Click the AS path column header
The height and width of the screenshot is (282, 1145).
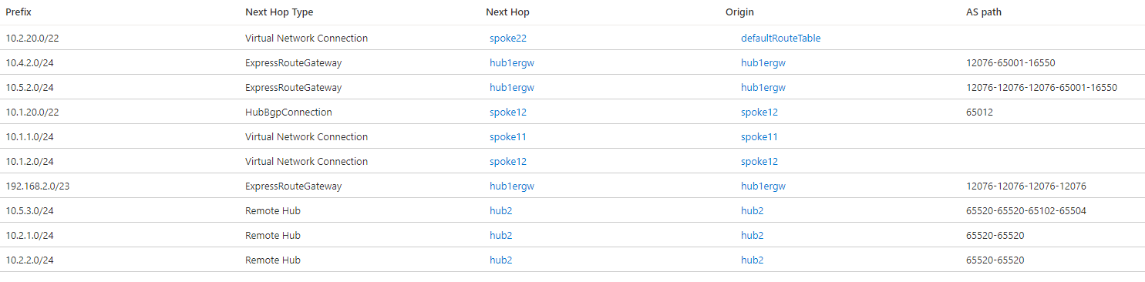[984, 12]
